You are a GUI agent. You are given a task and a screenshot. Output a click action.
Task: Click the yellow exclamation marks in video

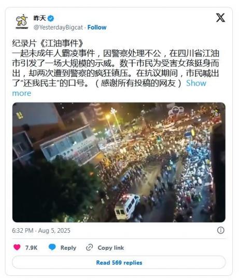pos(20,116)
